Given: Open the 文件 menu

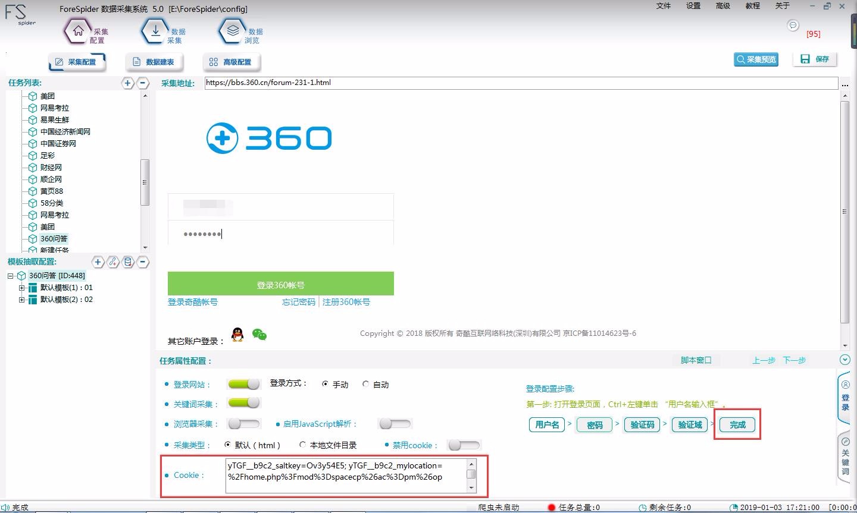Looking at the screenshot, I should click(x=664, y=6).
